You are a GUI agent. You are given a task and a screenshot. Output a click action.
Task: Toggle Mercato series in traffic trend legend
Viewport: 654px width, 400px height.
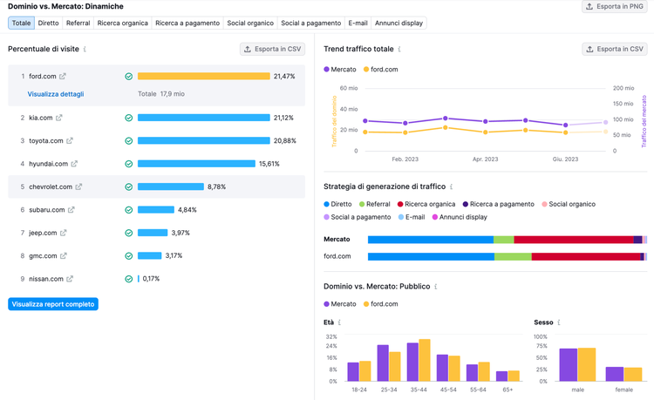[340, 70]
